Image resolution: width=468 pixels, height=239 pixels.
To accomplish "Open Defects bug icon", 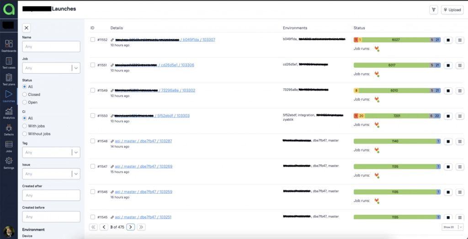I will (x=9, y=129).
